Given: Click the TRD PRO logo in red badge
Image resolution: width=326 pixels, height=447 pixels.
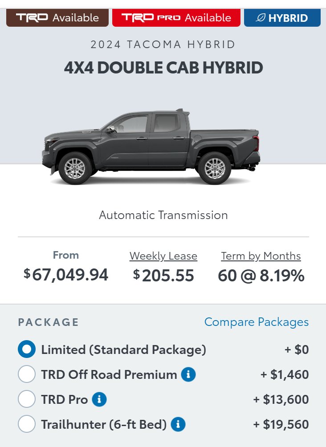Looking at the screenshot, I should pos(151,18).
